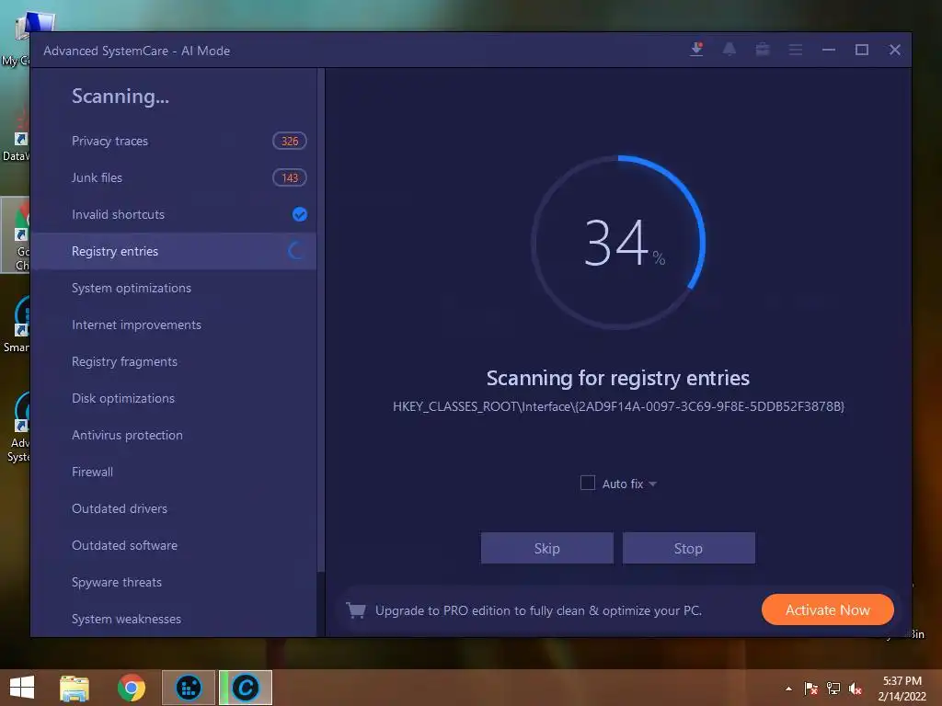The image size is (942, 706).
Task: Click the blue checkmark beside Invalid shortcuts
Action: [299, 214]
